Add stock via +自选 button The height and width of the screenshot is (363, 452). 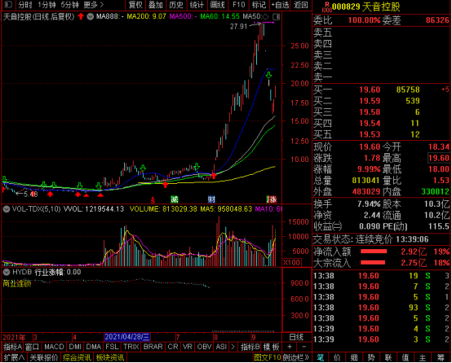point(280,5)
